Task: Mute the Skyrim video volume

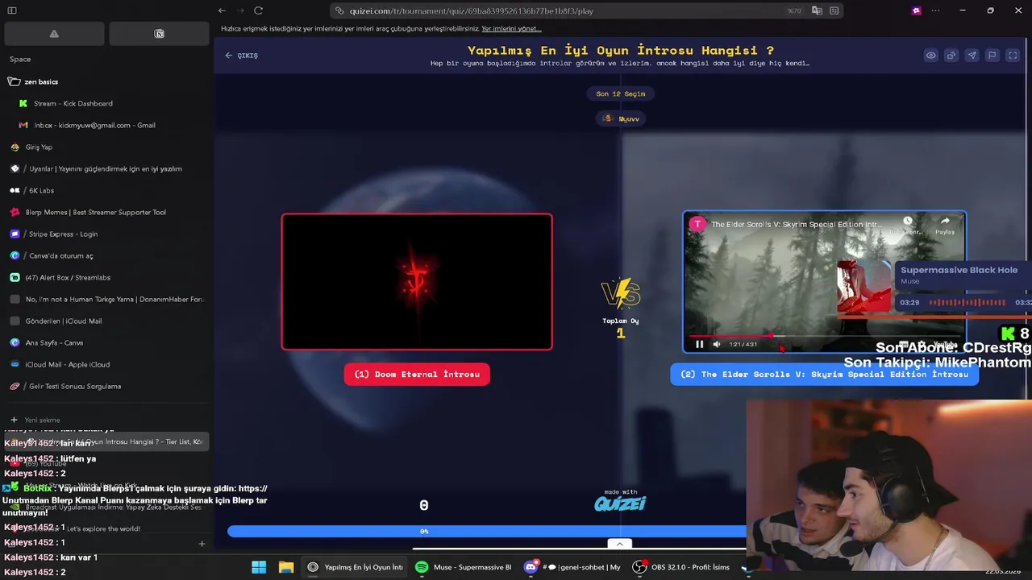Action: [x=716, y=344]
